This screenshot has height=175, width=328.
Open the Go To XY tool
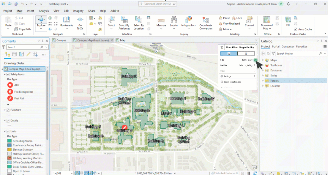[80, 23]
